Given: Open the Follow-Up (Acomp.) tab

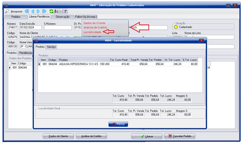Looking at the screenshot, I should point(86,17).
